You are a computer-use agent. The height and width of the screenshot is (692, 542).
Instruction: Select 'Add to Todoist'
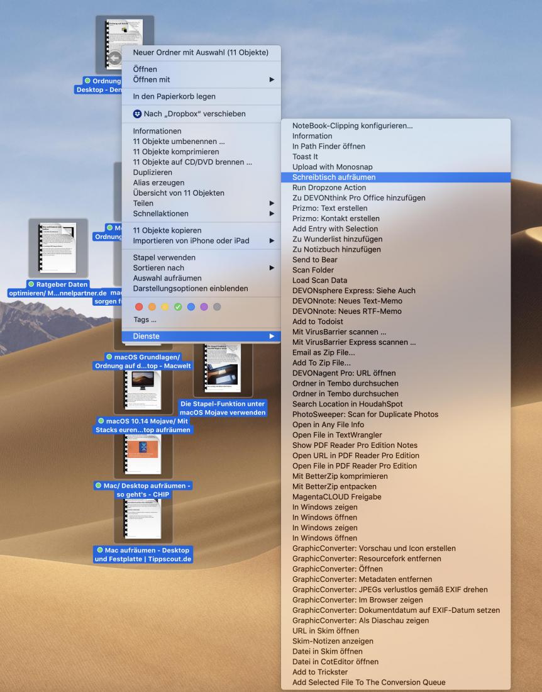click(395, 321)
